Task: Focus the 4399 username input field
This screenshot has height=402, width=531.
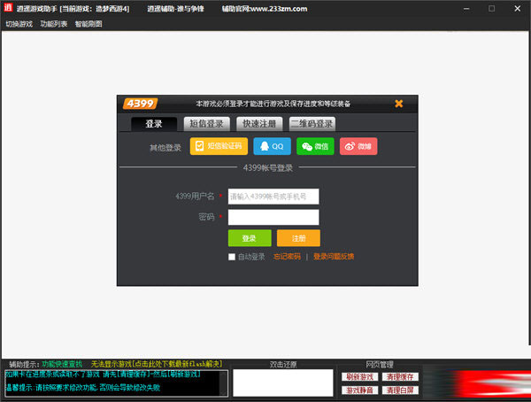Action: [273, 197]
